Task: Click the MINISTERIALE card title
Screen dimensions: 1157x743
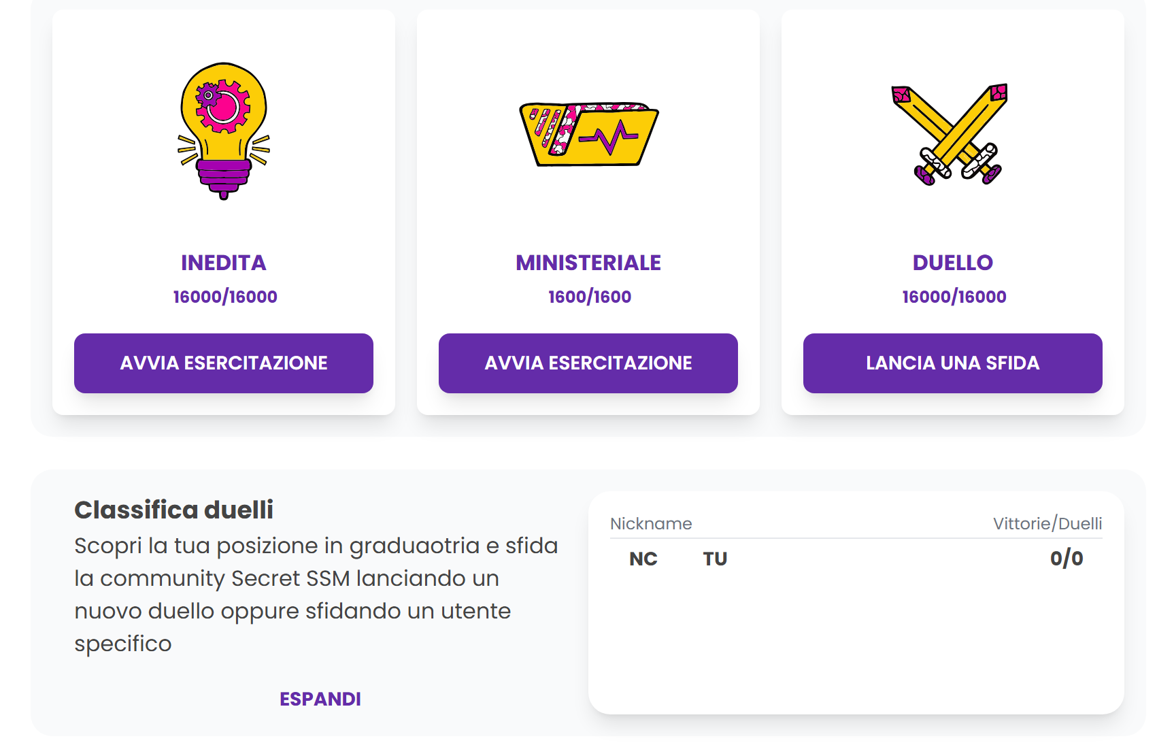Action: (588, 263)
